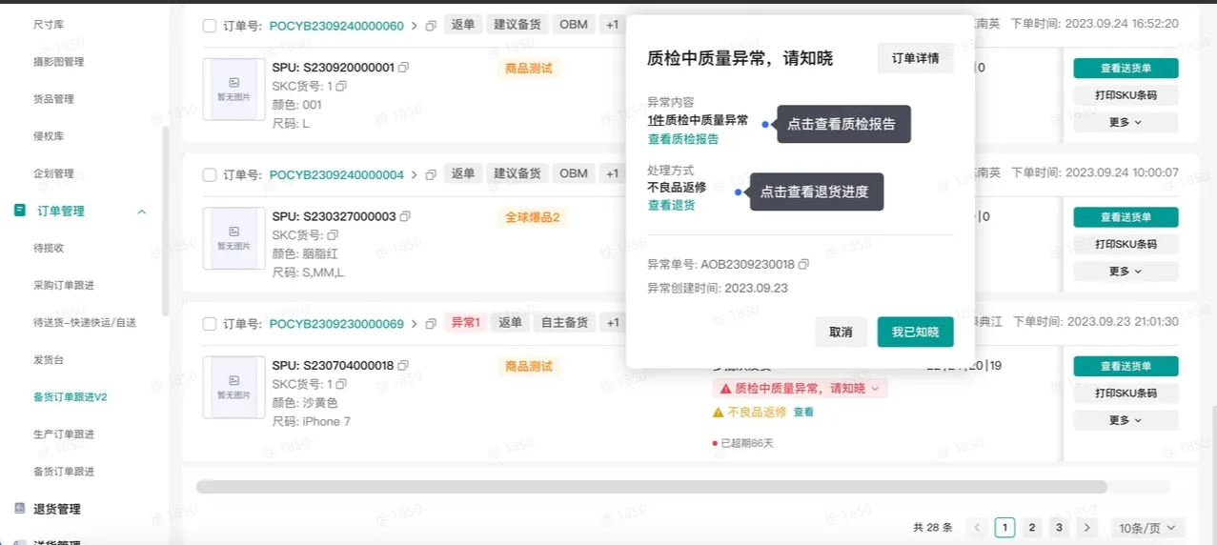
Task: Open order link POCYB2309240000060
Action: [x=336, y=26]
